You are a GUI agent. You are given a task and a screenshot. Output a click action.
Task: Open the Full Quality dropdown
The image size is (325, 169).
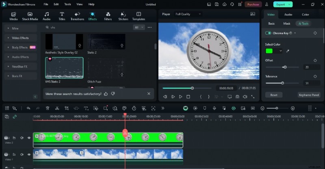pyautogui.click(x=188, y=14)
